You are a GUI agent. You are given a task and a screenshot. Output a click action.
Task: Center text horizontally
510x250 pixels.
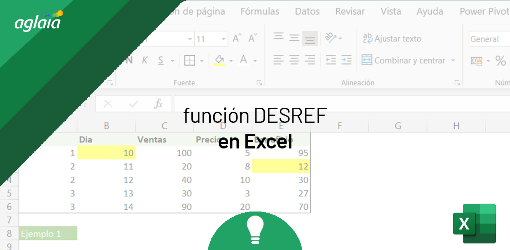click(x=294, y=60)
